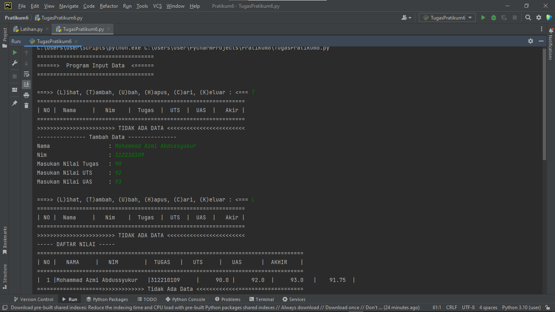The height and width of the screenshot is (312, 555).
Task: Open Search Everywhere magnifier icon
Action: click(528, 17)
